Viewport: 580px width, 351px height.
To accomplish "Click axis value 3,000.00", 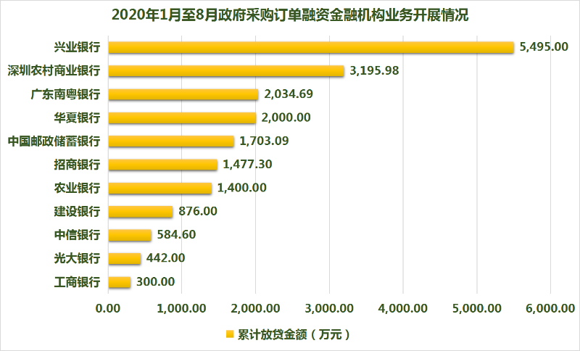I will coord(329,308).
